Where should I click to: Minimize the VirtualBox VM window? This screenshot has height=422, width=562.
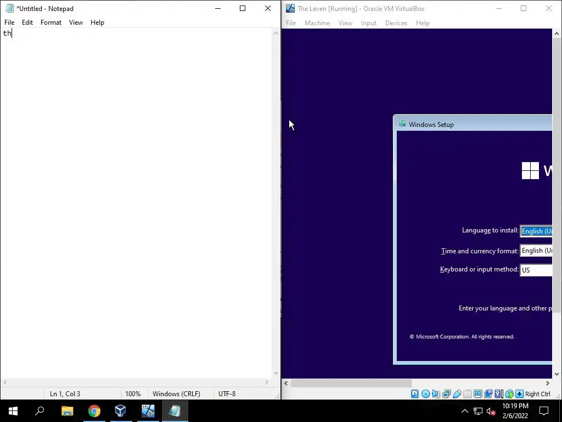coord(498,8)
